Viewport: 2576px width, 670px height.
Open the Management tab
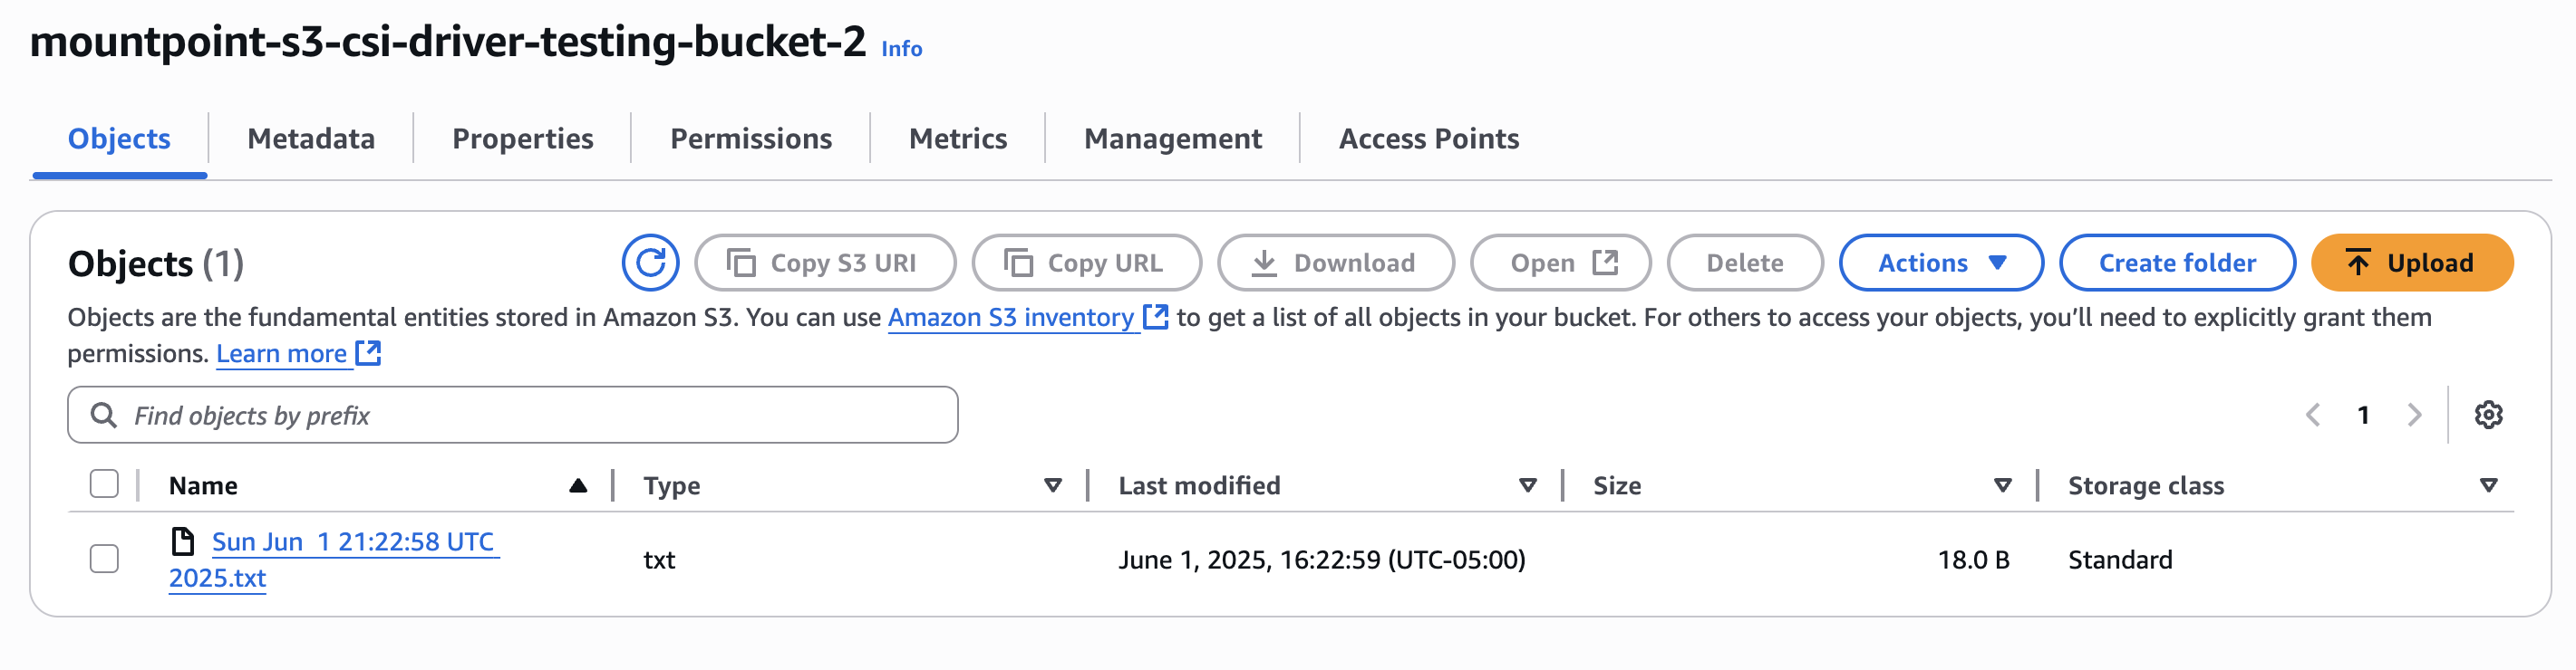(1173, 139)
